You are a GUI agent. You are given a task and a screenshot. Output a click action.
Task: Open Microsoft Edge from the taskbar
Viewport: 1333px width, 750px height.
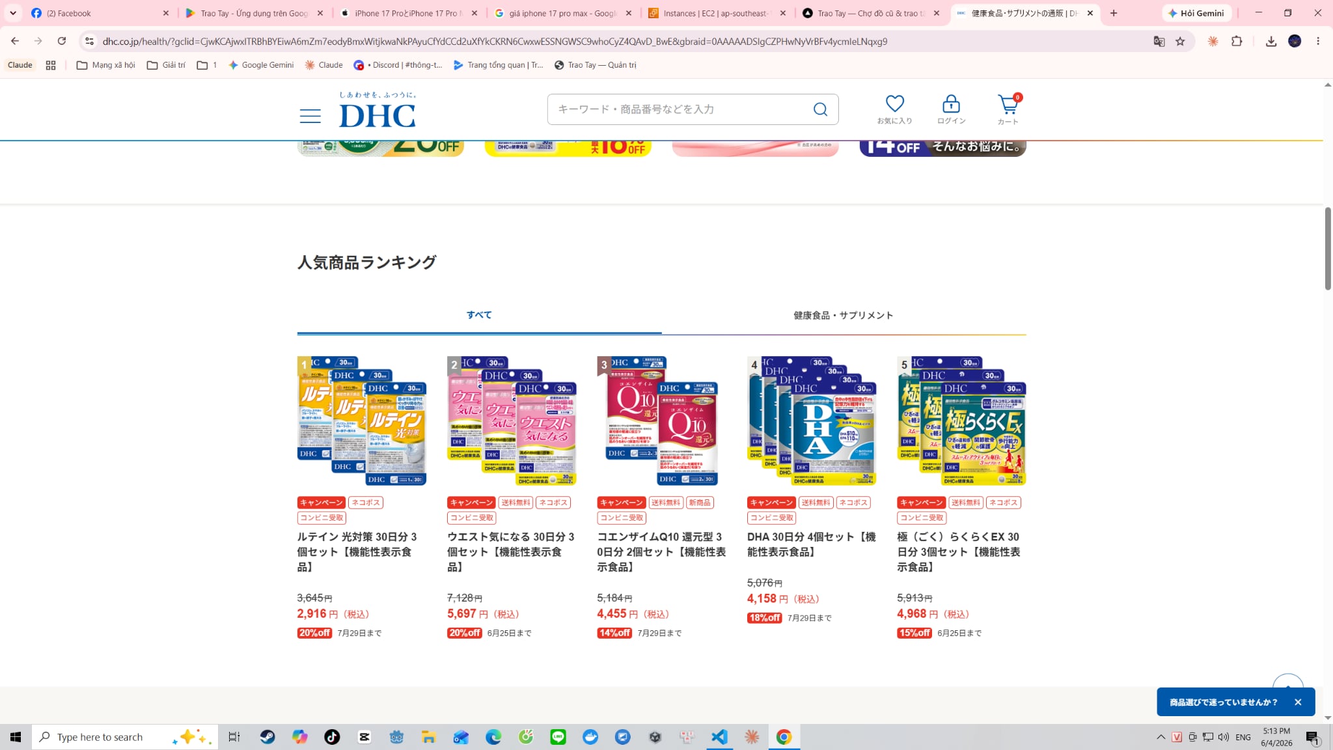[493, 737]
